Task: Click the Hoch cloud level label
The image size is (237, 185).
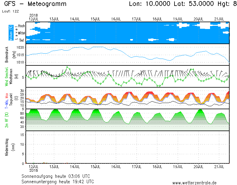Action: point(21,26)
